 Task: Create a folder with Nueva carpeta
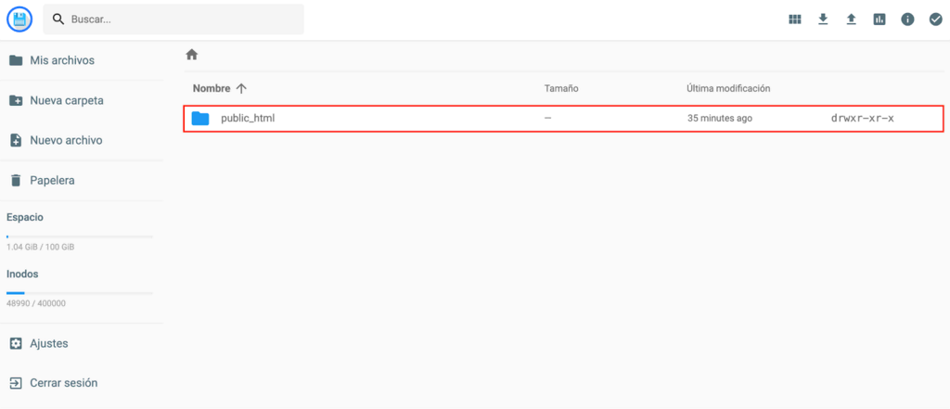click(66, 100)
